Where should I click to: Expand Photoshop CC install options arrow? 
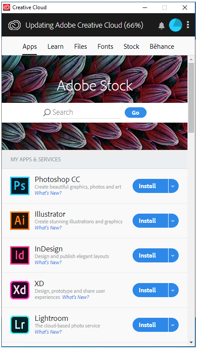click(173, 186)
